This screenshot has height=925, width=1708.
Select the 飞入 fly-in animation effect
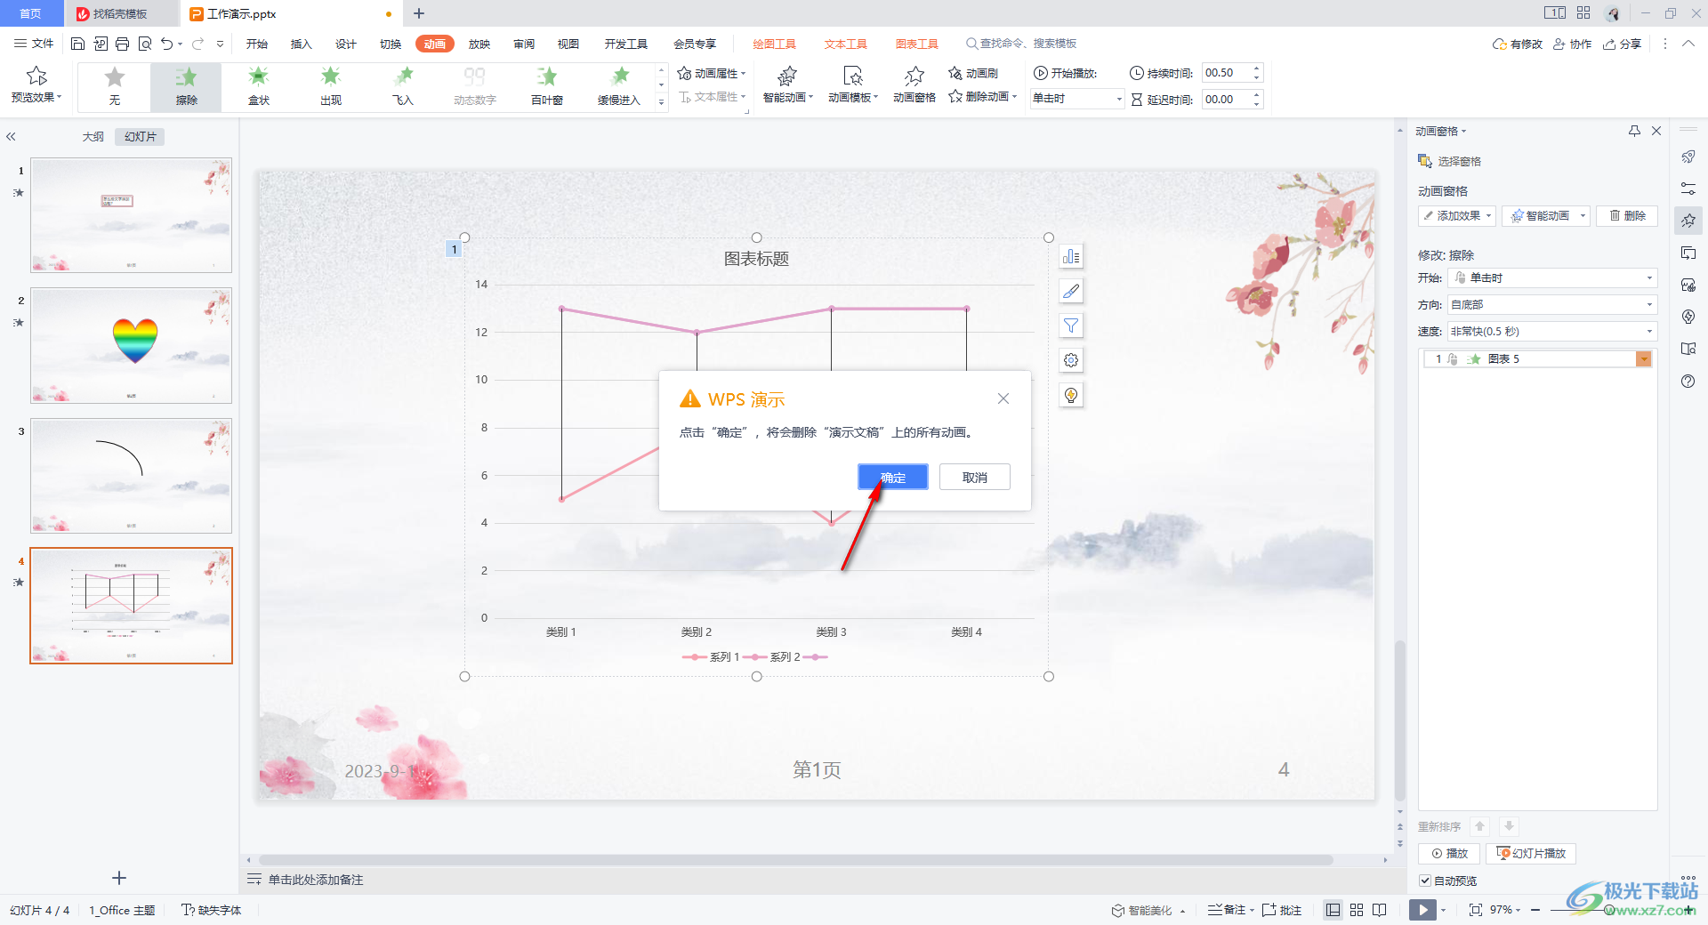(x=403, y=86)
